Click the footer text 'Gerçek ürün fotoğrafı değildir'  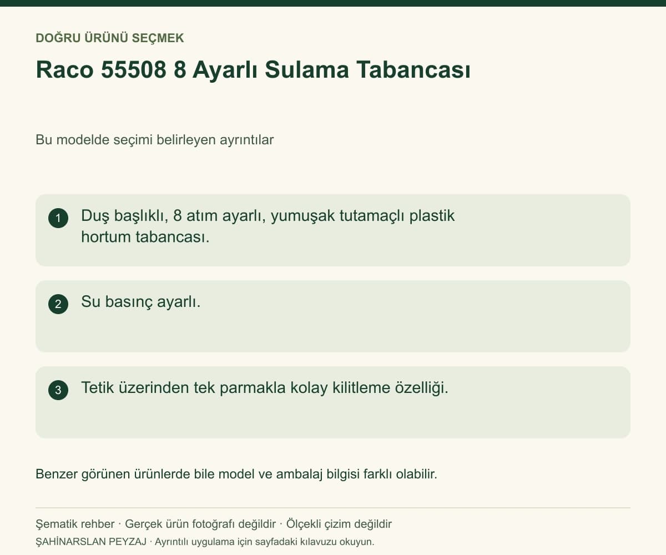200,524
